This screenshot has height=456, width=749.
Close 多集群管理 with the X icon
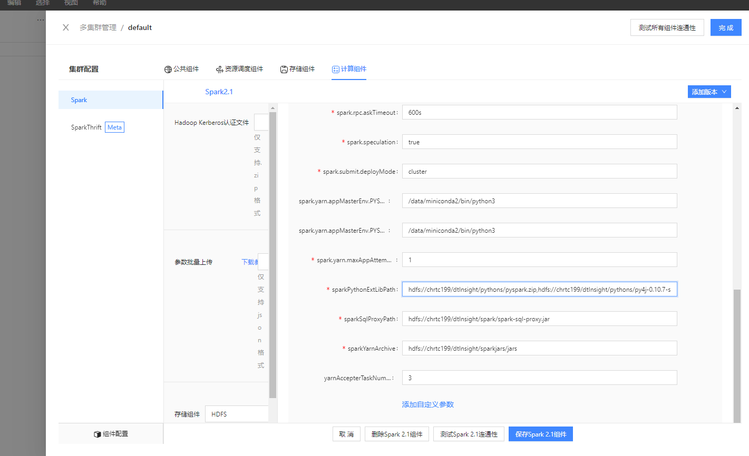(65, 27)
